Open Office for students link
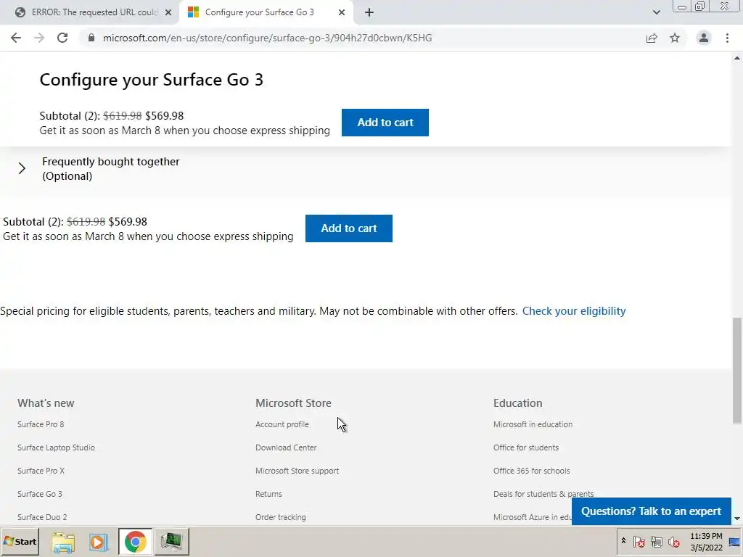 526,447
